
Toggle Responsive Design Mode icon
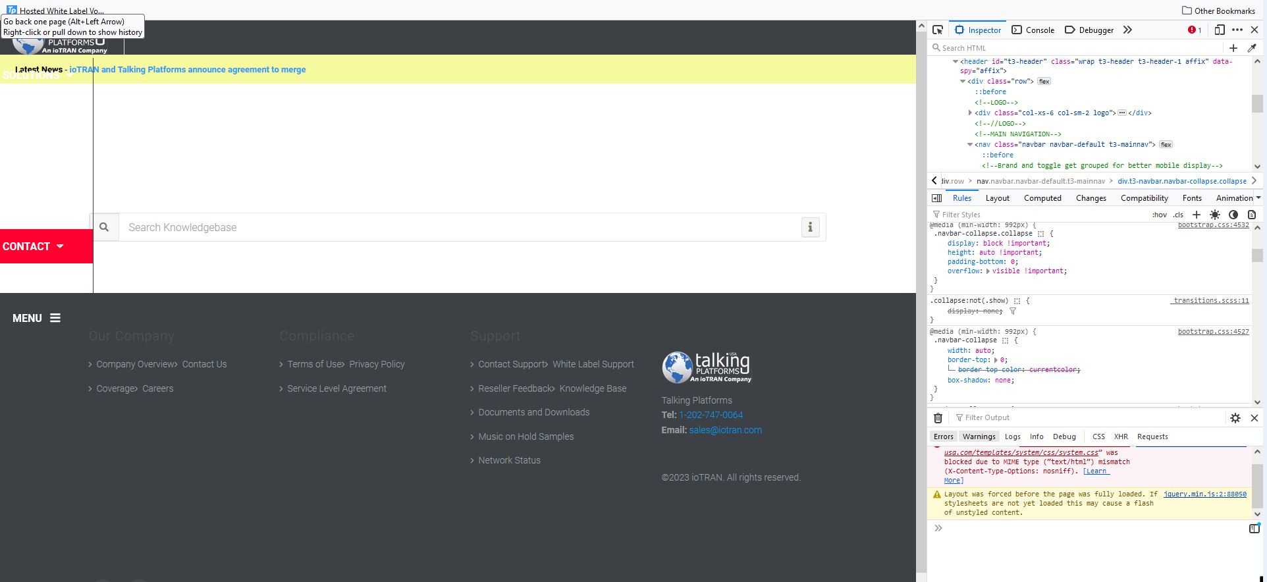1220,30
